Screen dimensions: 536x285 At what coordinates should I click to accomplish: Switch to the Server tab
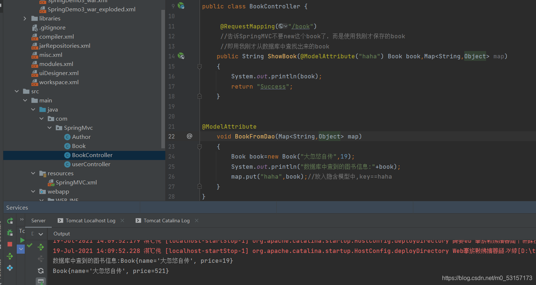click(x=38, y=220)
